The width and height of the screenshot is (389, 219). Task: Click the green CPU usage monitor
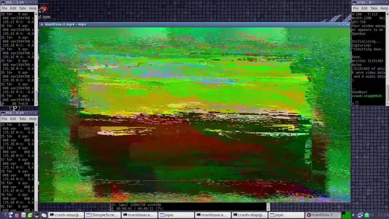pyautogui.click(x=346, y=215)
